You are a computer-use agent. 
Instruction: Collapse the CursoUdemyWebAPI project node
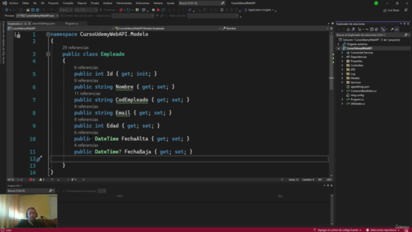click(x=339, y=48)
